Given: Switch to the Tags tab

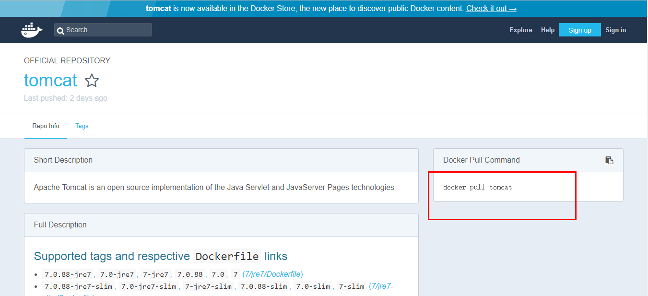Looking at the screenshot, I should 82,126.
